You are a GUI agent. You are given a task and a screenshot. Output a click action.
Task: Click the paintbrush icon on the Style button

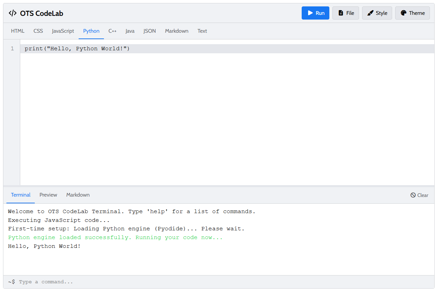click(x=371, y=13)
